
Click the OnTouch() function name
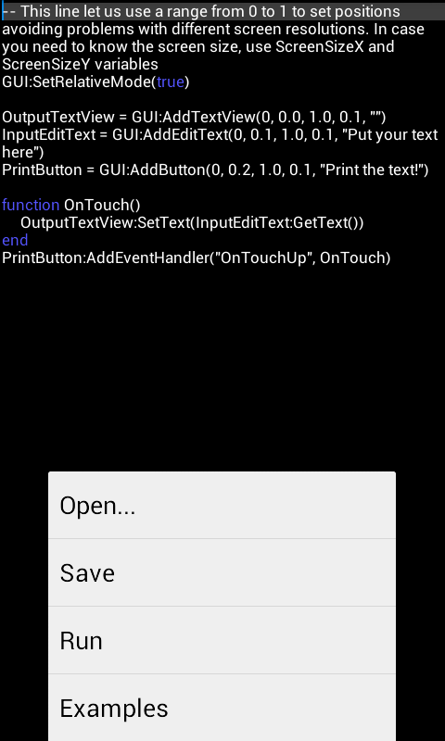(102, 205)
